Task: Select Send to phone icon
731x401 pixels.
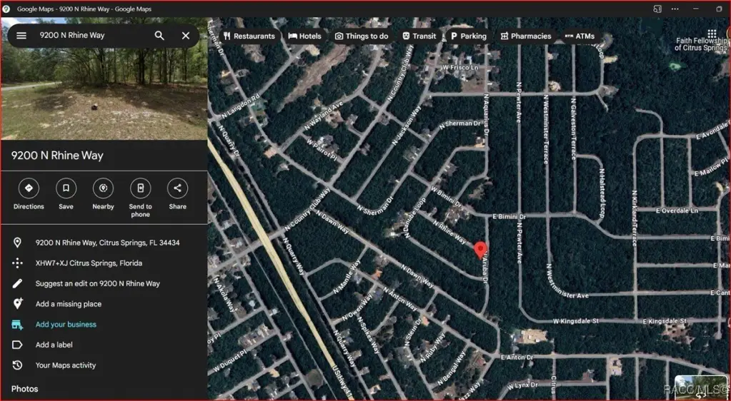Action: pyautogui.click(x=140, y=188)
